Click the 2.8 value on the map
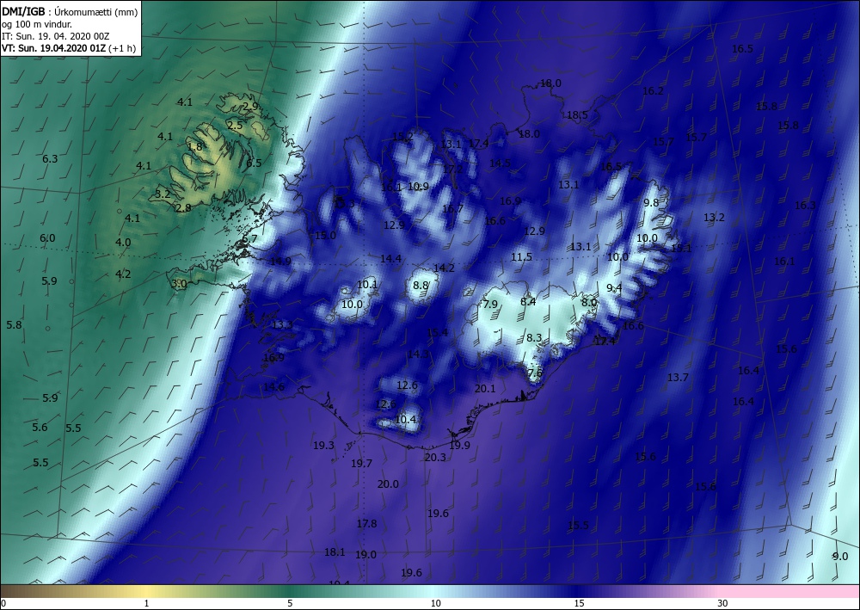860x610 pixels. (184, 208)
